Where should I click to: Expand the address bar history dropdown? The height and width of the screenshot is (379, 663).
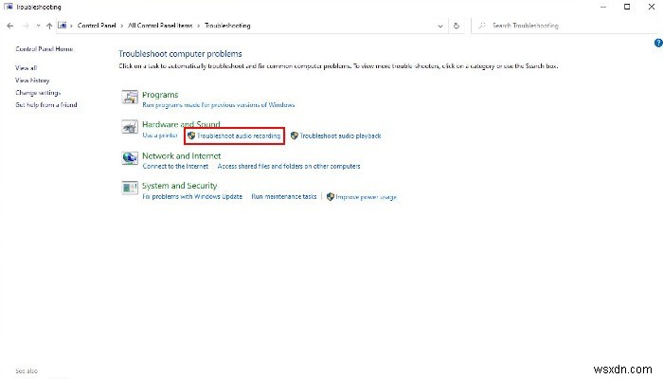tap(440, 26)
